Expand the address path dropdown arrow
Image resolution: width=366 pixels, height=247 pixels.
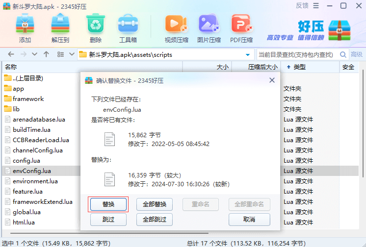[248, 54]
